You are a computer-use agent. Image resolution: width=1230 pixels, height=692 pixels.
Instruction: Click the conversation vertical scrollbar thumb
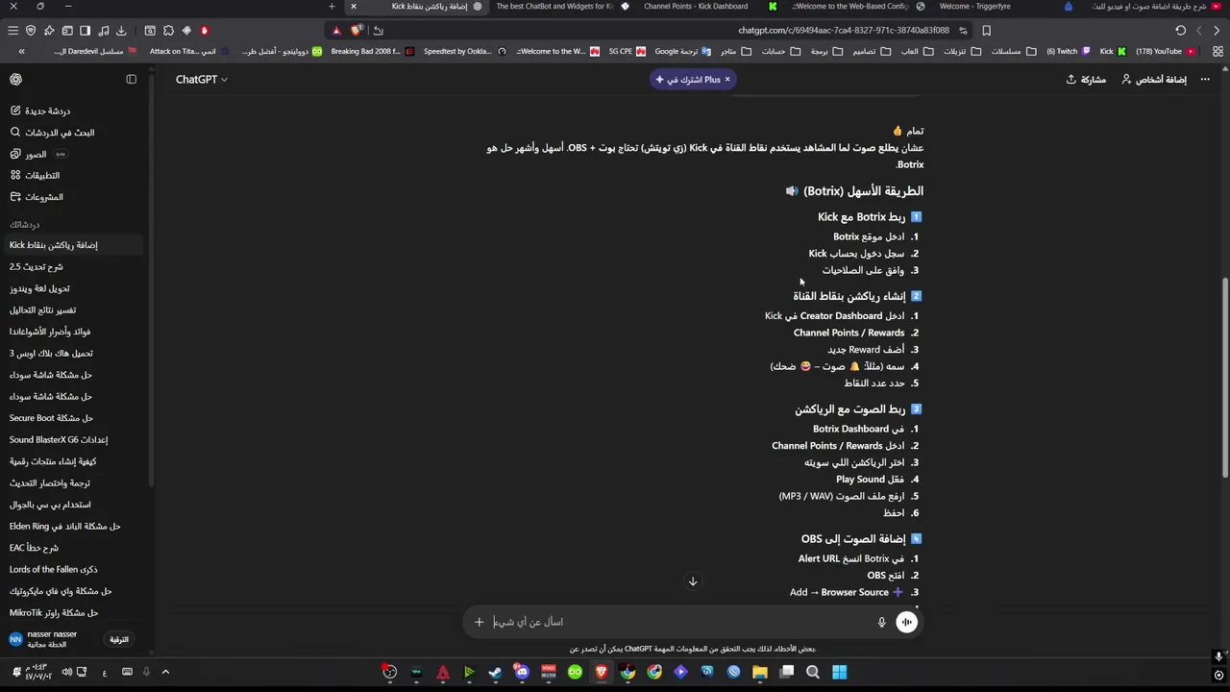1224,378
